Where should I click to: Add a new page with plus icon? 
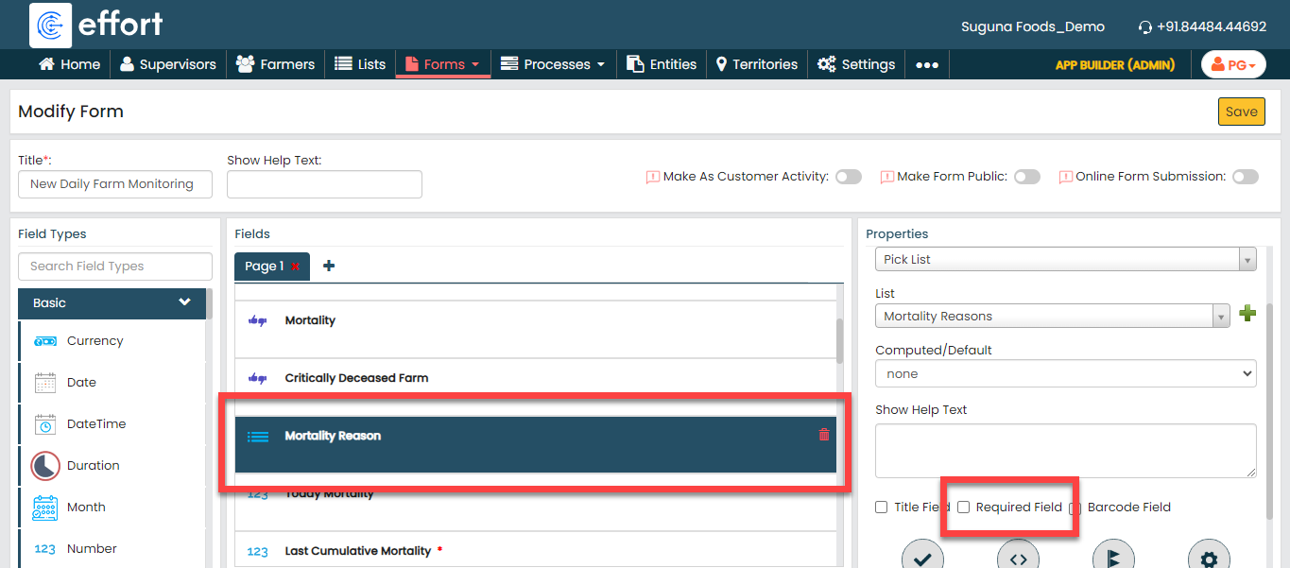(329, 267)
